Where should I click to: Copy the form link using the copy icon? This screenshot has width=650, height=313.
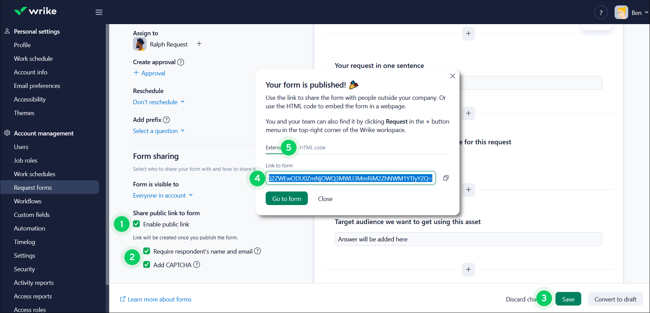[x=446, y=178]
